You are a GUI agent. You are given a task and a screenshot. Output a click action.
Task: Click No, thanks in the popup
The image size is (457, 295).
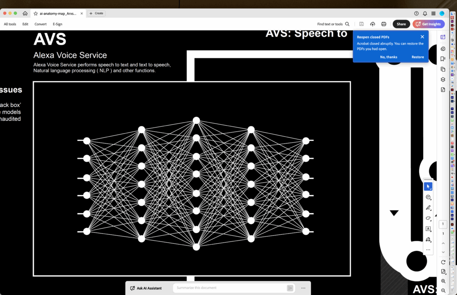[389, 57]
